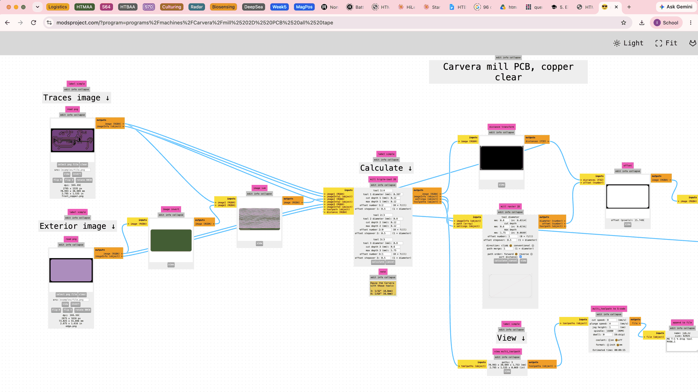Set G-code format to inch
The width and height of the screenshot is (698, 392).
click(608, 345)
